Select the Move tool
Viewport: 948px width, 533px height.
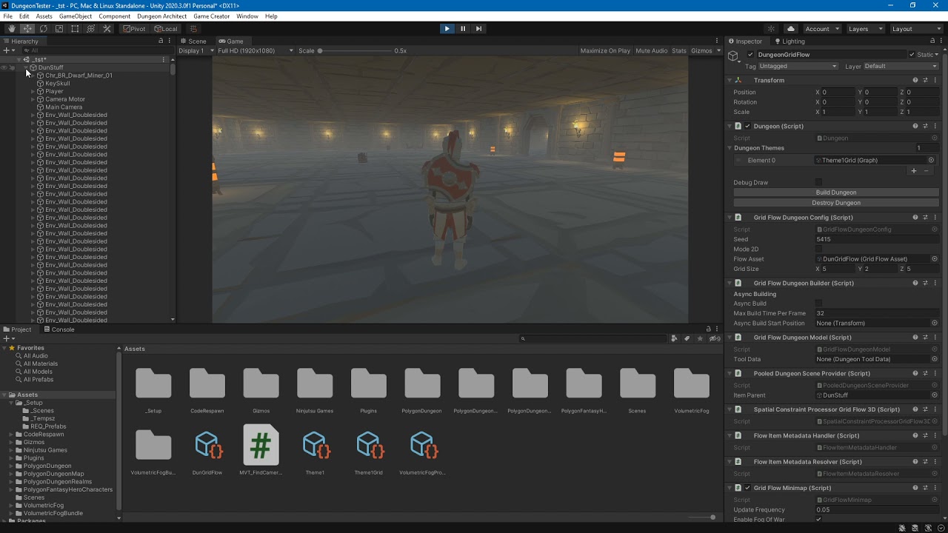click(x=27, y=29)
